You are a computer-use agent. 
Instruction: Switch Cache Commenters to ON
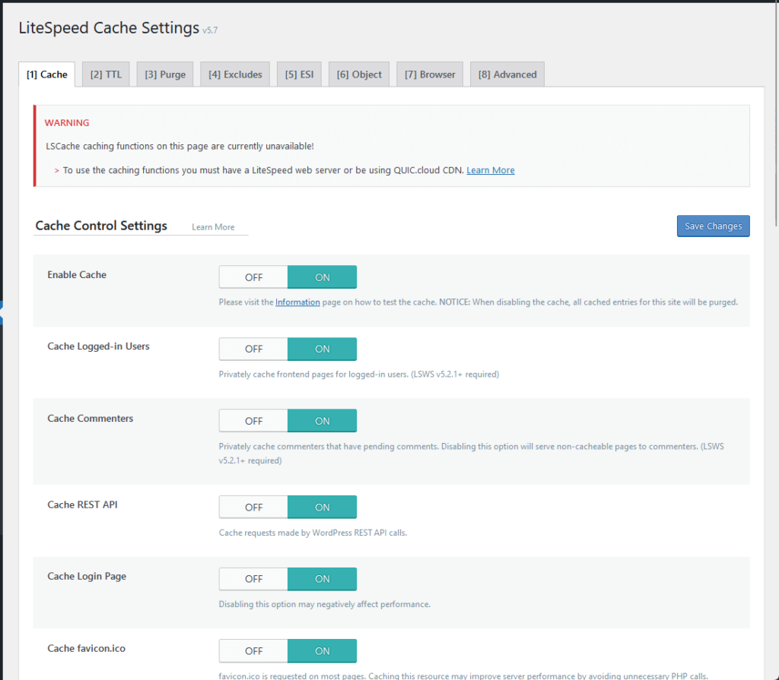click(x=322, y=421)
